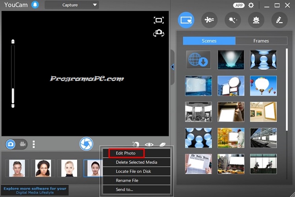The image size is (295, 197).
Task: Open the scenes and frames effects category
Action: [186, 20]
